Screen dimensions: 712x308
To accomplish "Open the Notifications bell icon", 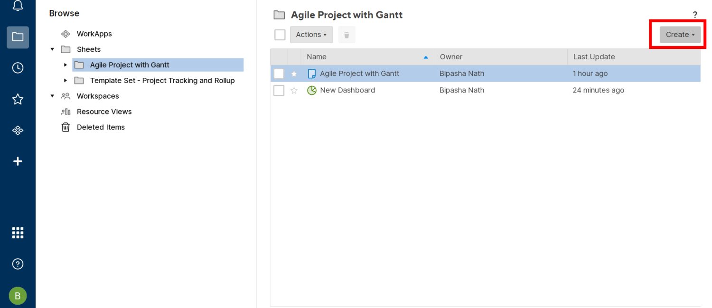I will point(18,6).
